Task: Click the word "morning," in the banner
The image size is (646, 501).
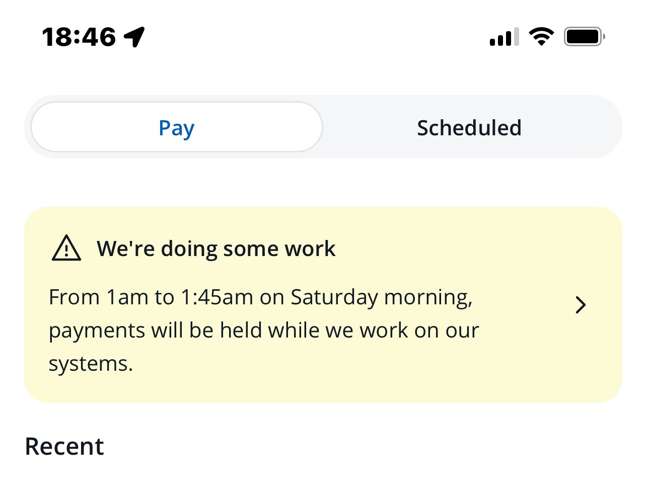Action: (428, 297)
